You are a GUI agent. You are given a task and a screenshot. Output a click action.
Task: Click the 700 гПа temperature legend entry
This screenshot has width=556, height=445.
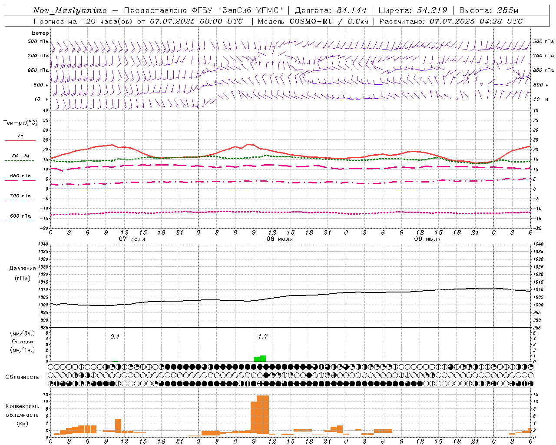coord(20,196)
